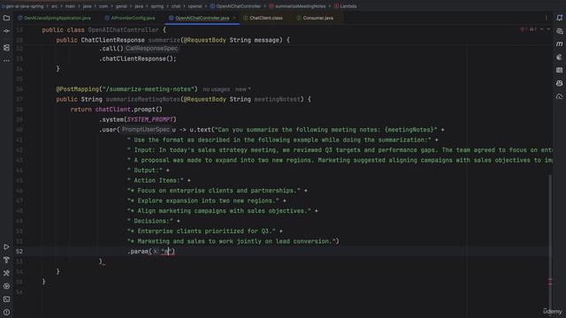Image resolution: width=566 pixels, height=318 pixels.
Task: Open the Run tool window
Action: tap(6, 247)
